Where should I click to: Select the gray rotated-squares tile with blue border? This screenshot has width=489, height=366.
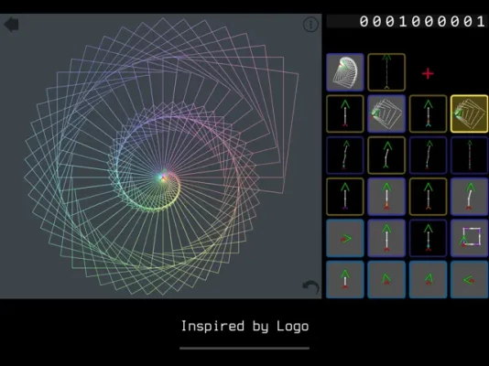click(386, 113)
